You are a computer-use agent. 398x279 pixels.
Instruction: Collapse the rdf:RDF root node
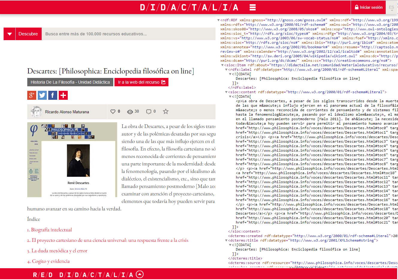click(218, 20)
